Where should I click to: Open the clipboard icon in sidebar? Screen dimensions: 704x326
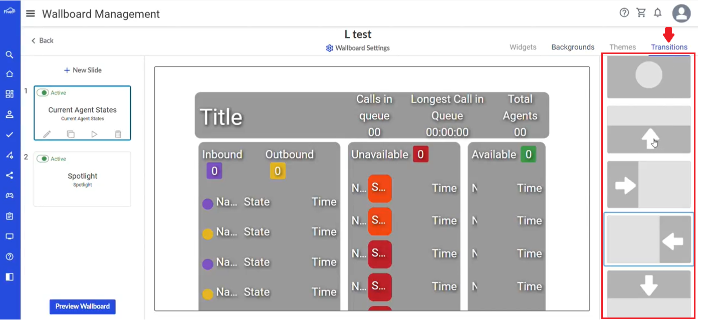(10, 216)
